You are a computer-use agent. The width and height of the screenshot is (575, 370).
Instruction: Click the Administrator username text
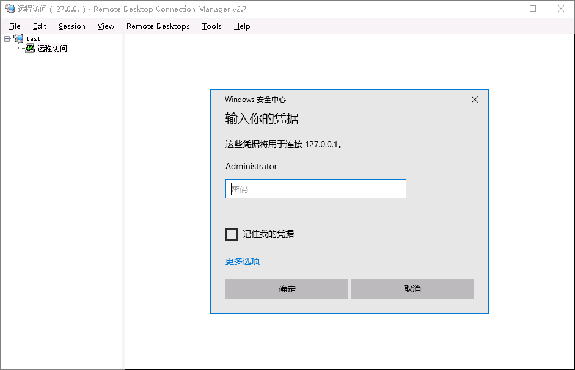pos(251,166)
